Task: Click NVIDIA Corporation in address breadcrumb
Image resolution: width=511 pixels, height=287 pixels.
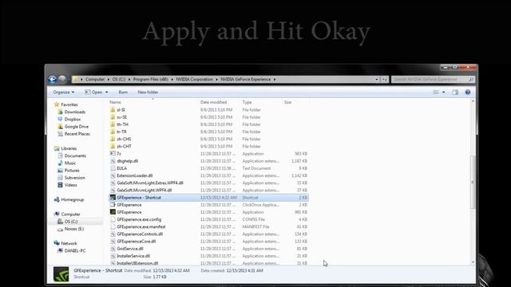Action: coord(194,80)
